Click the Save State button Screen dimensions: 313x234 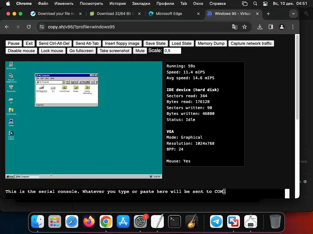(x=156, y=43)
